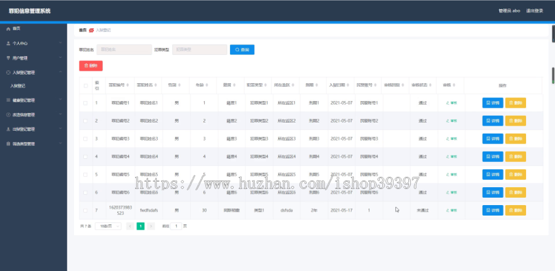Click the icon beside the last sidebar menu
The height and width of the screenshot is (271, 555).
point(9,144)
